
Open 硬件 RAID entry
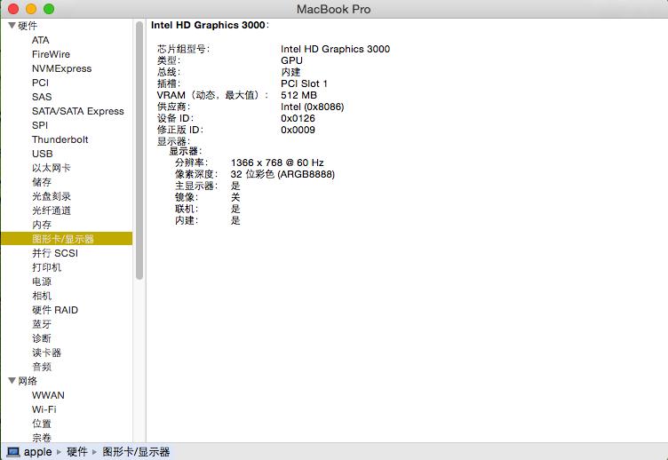point(55,310)
